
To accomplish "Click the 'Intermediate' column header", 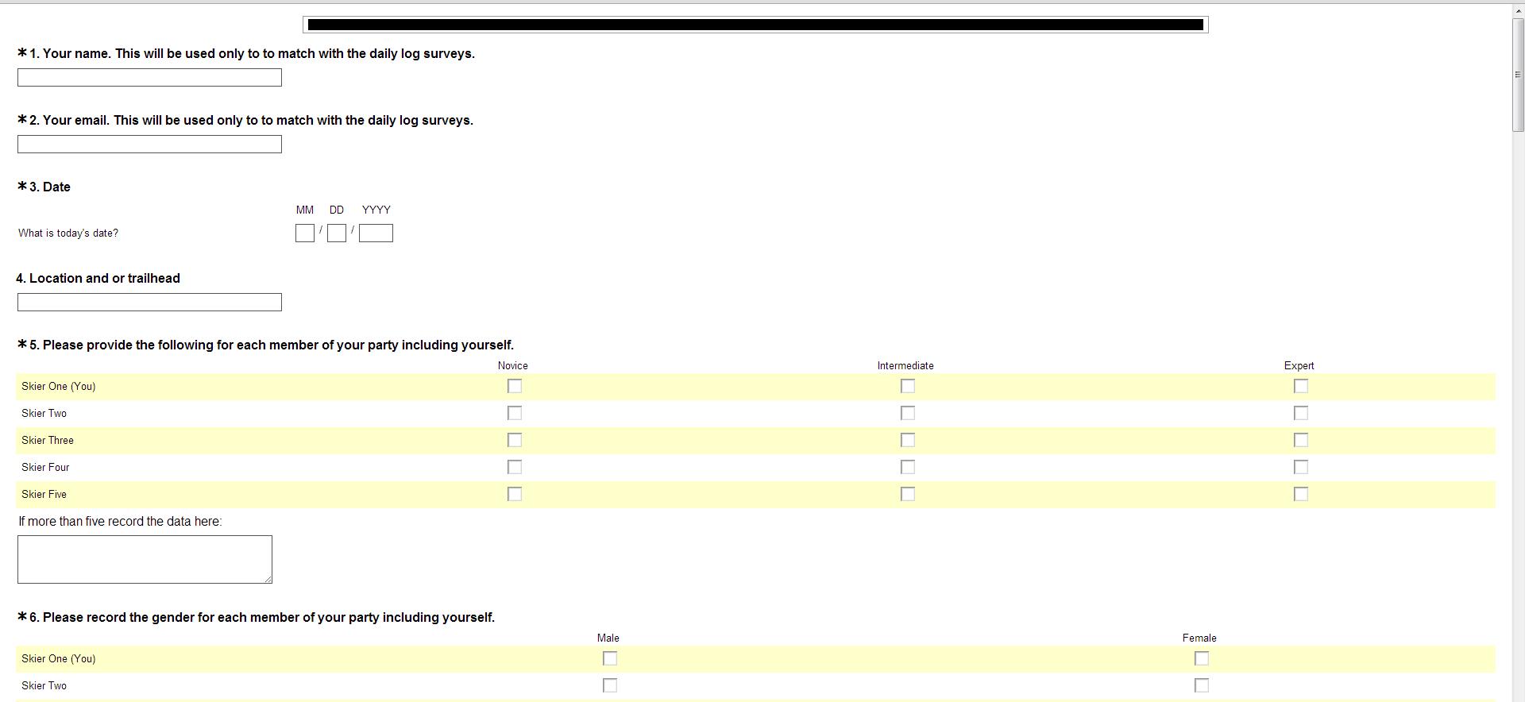I will pyautogui.click(x=905, y=366).
